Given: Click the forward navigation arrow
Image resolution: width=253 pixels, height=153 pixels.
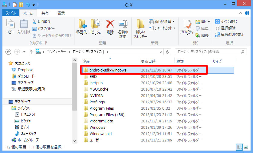Looking at the screenshot, I should pos(17,52).
